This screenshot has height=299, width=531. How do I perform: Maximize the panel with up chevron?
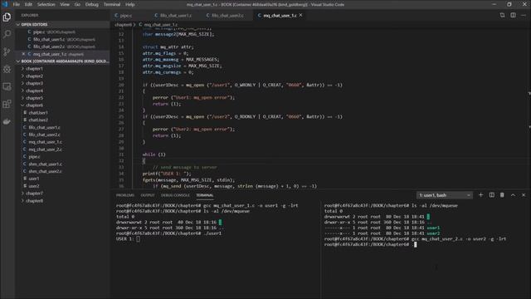[513, 195]
